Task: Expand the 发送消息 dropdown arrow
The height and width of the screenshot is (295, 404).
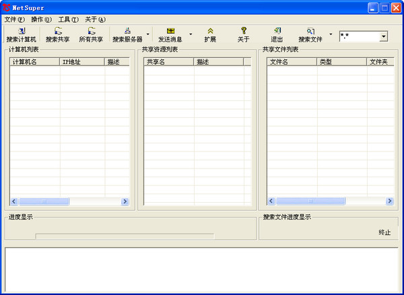Action: tap(191, 35)
